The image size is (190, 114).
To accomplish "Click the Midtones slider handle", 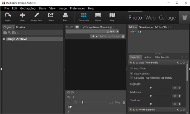I will [x=151, y=96].
